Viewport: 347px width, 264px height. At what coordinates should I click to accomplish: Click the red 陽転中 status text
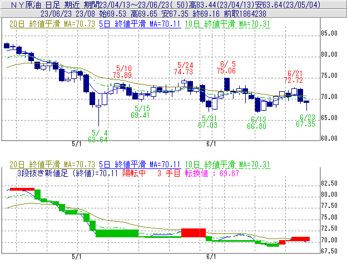coord(134,173)
